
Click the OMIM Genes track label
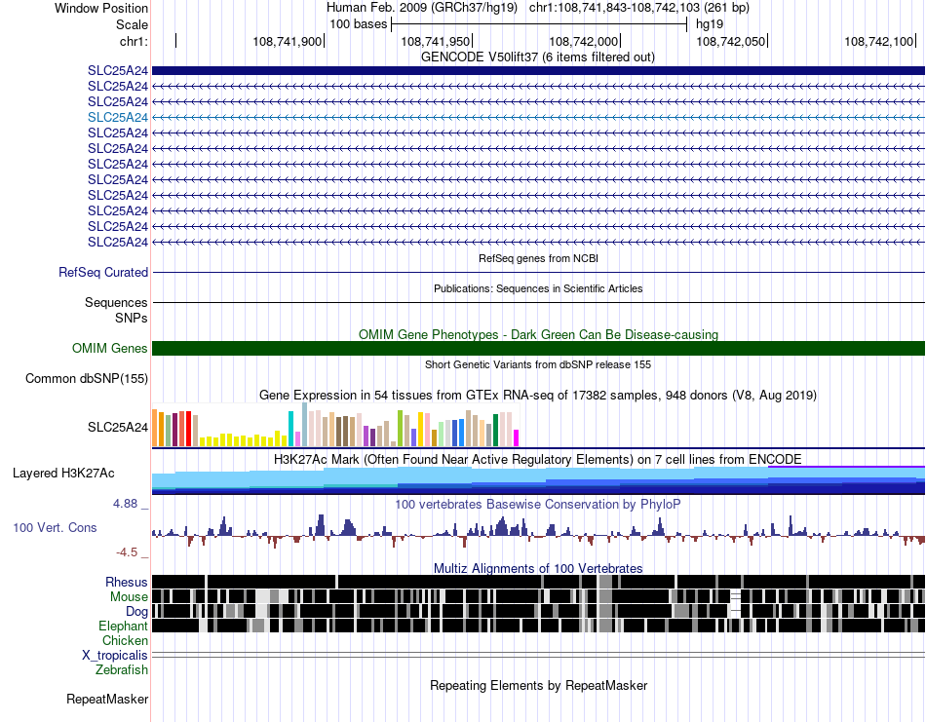coord(109,348)
